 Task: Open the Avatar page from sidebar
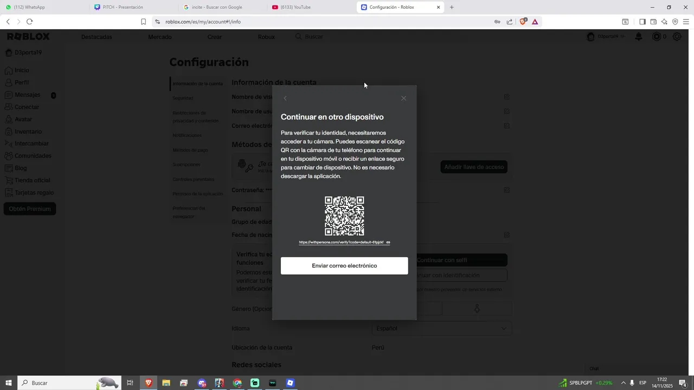point(23,119)
